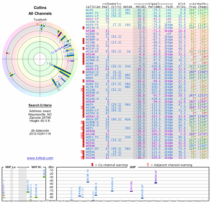Select callsign WLOS in the table

(89, 10)
